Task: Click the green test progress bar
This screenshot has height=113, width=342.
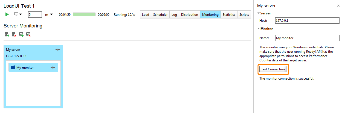Action: pyautogui.click(x=84, y=14)
